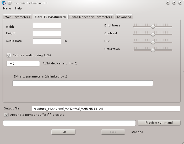Click the Audio Rate label
Screen dimensions: 184x144
pyautogui.click(x=14, y=41)
